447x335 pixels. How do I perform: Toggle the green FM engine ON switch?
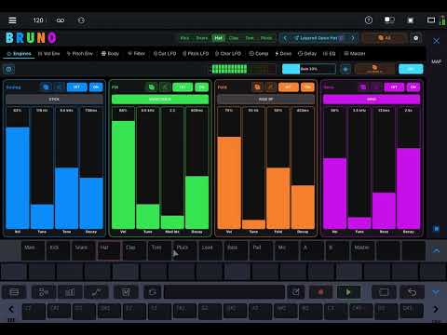202,87
